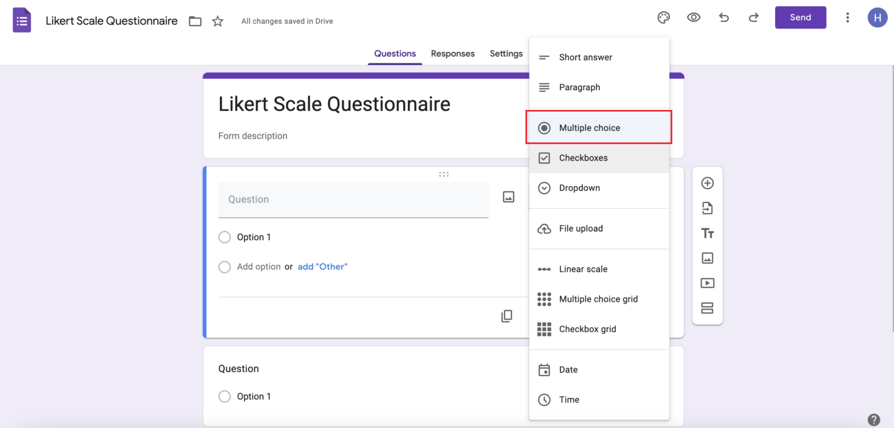Add a video from the sidebar
The height and width of the screenshot is (428, 894).
(707, 283)
